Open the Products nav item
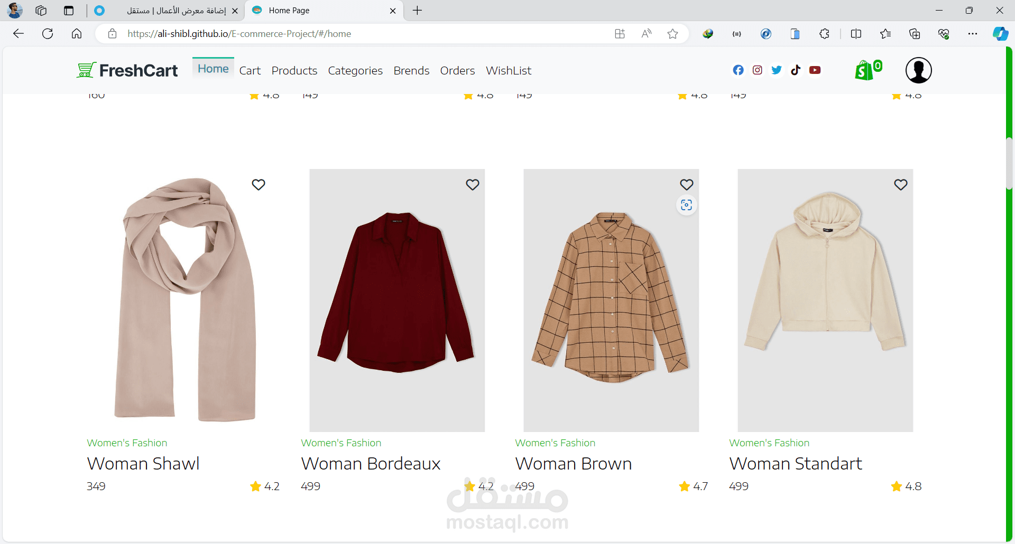Screen dimensions: 1015x544 (x=294, y=71)
